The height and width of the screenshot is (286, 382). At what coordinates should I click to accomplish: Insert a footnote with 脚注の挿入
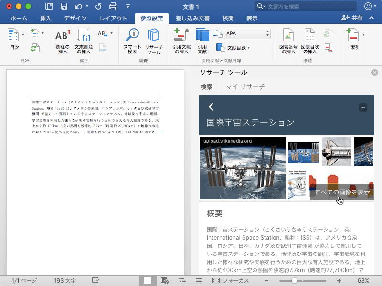click(x=63, y=41)
